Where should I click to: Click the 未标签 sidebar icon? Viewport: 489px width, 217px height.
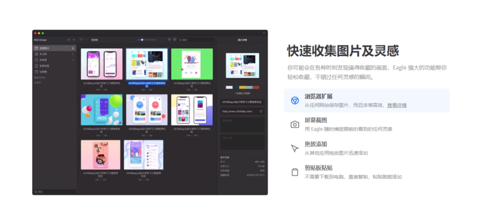click(x=36, y=60)
